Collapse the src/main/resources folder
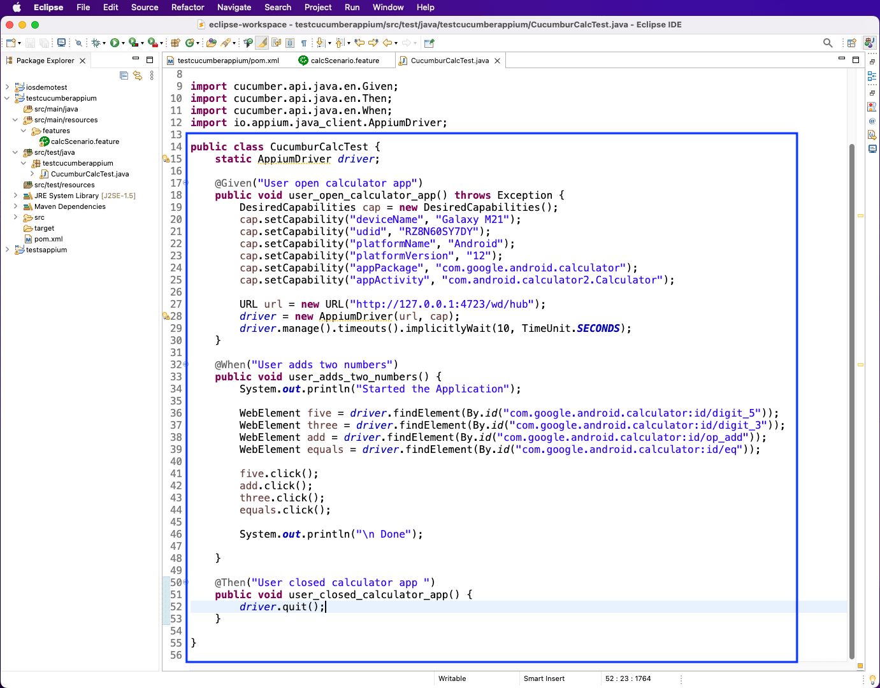Screen dimensions: 880x688 click(x=15, y=120)
